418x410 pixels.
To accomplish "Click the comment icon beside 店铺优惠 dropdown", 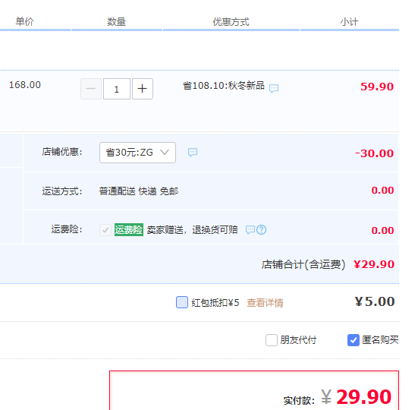I will tap(193, 153).
